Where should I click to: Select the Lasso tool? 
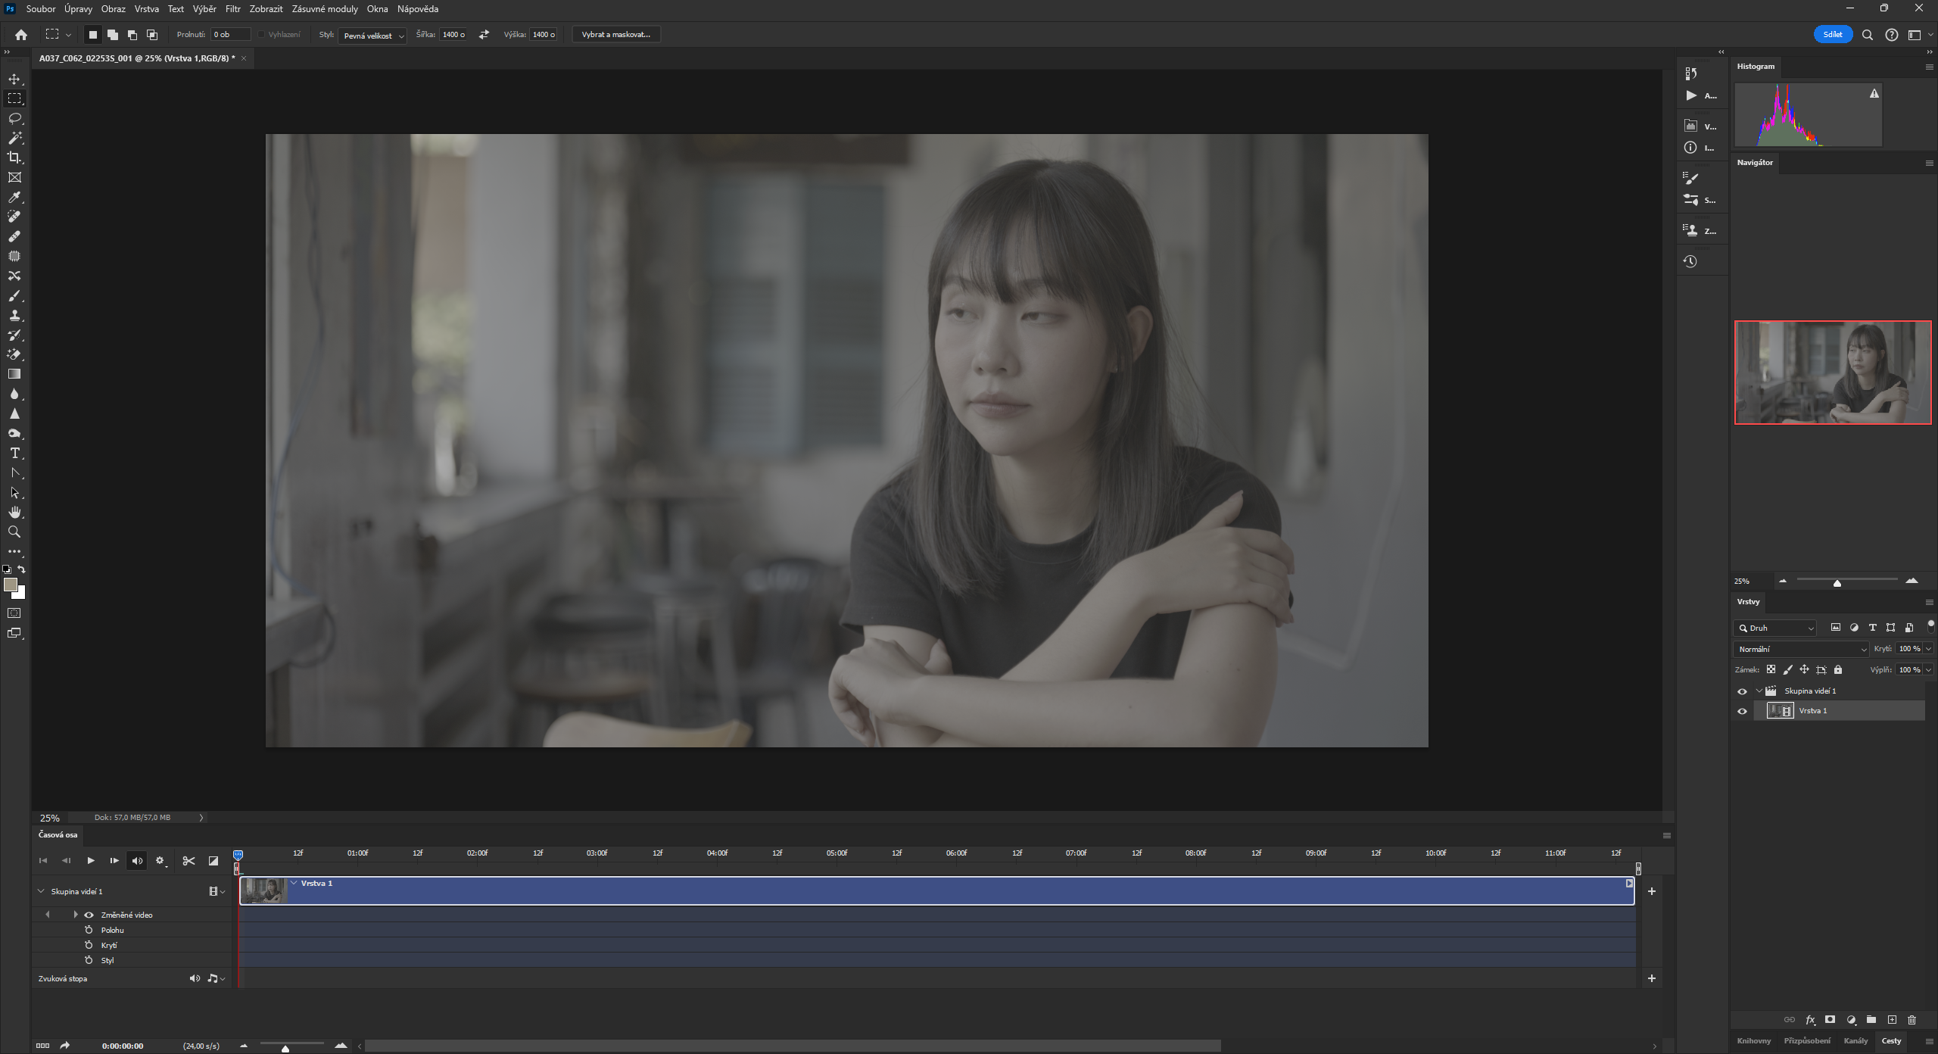click(14, 118)
